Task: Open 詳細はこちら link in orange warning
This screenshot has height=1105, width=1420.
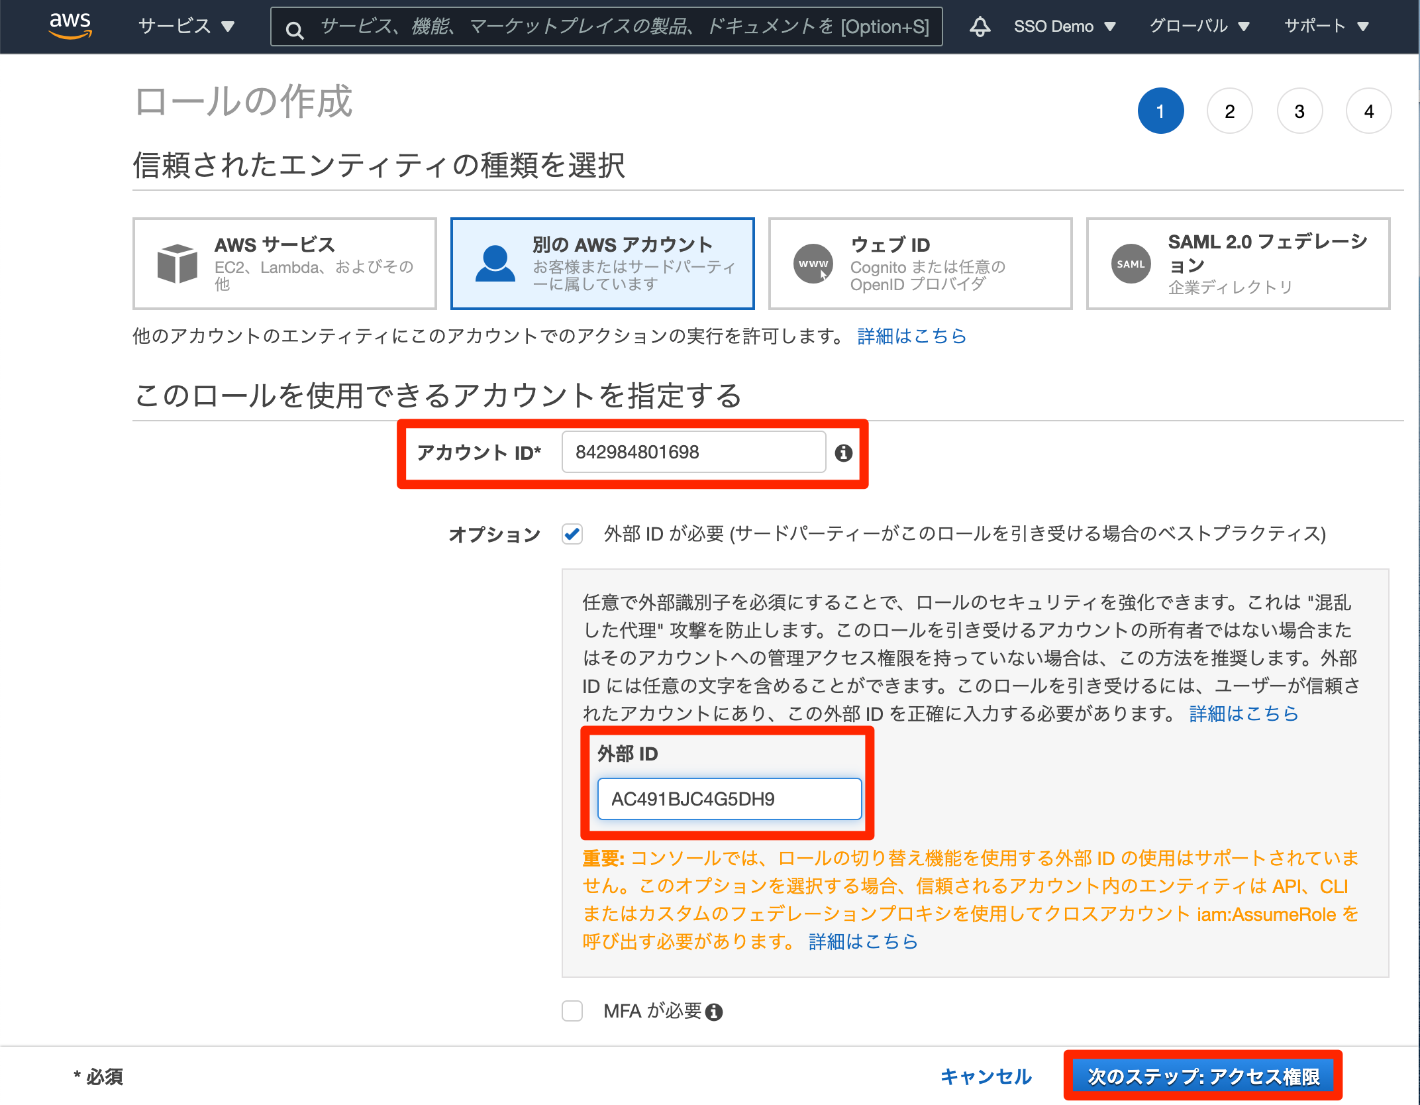Action: pos(863,941)
